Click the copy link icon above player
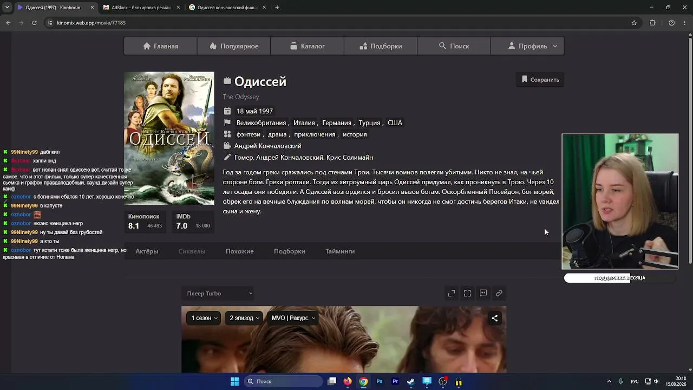693x390 pixels. [x=499, y=294]
